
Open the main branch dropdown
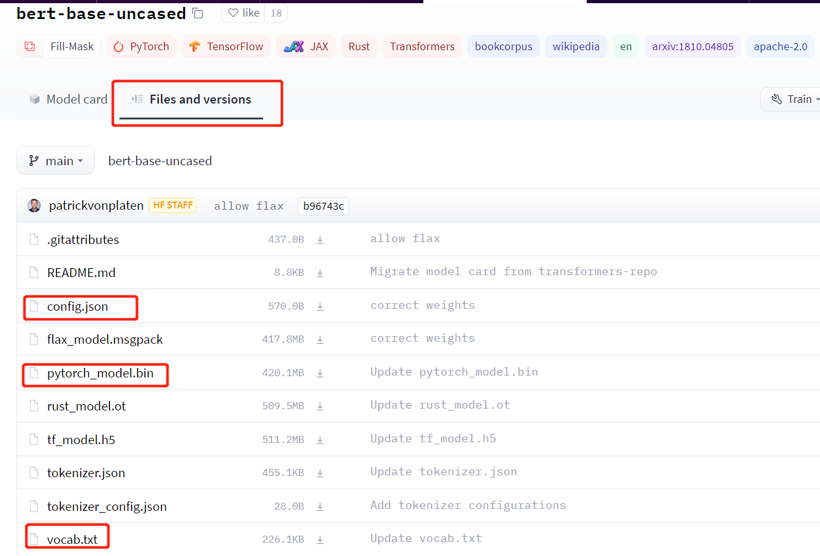pyautogui.click(x=55, y=161)
